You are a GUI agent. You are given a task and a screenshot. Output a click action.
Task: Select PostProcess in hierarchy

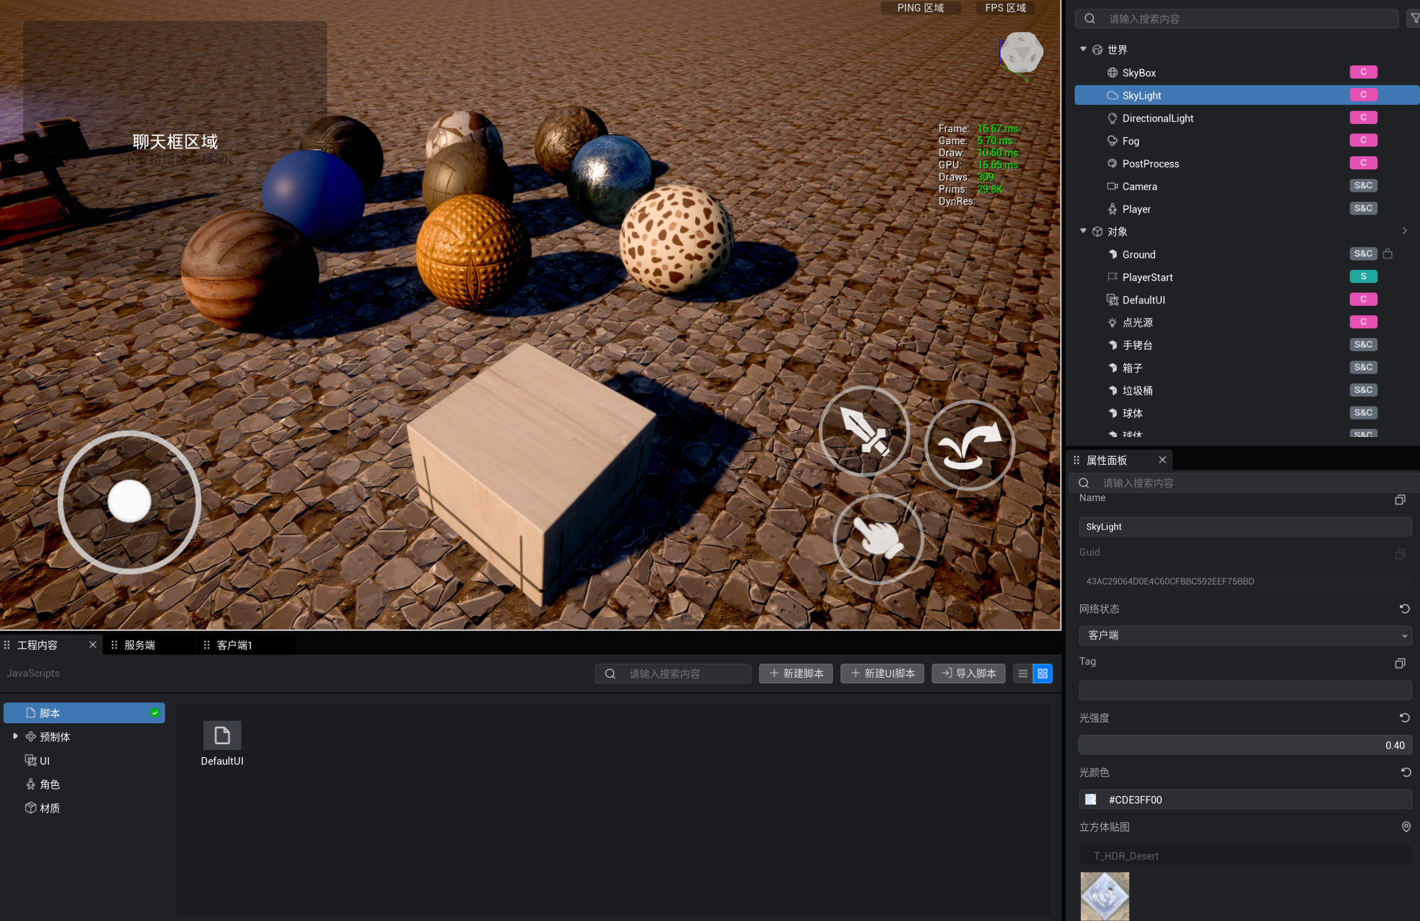click(1150, 163)
